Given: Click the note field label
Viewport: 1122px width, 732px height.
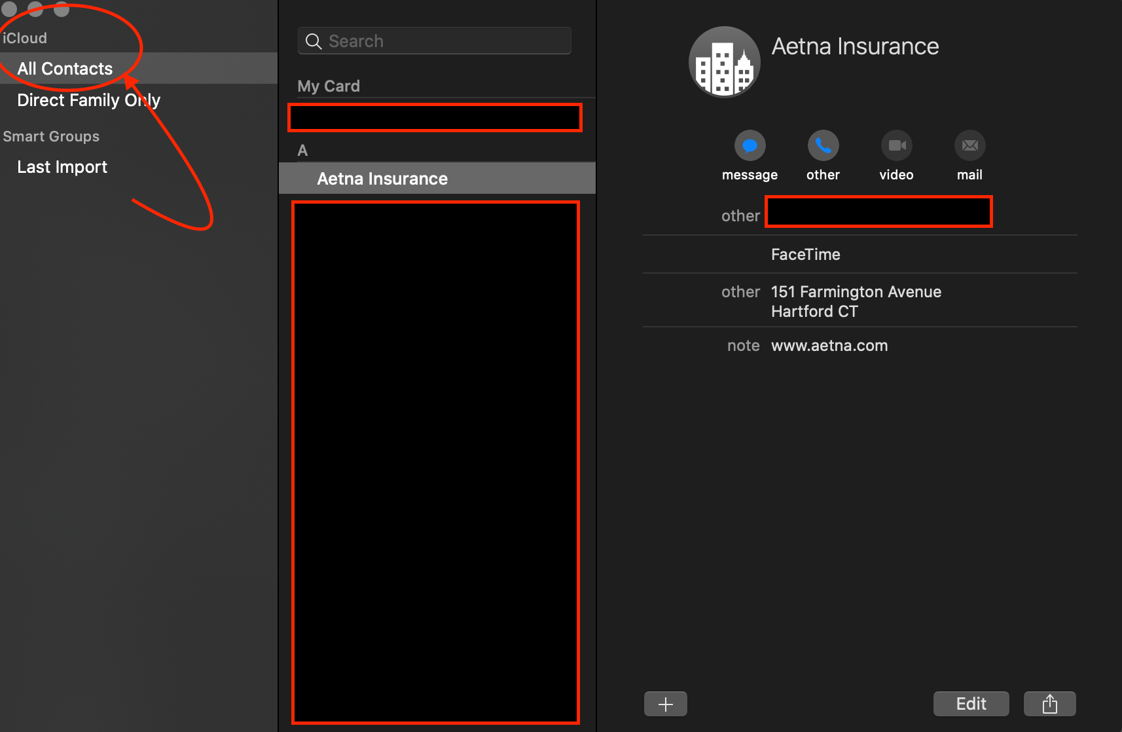Looking at the screenshot, I should 744,346.
